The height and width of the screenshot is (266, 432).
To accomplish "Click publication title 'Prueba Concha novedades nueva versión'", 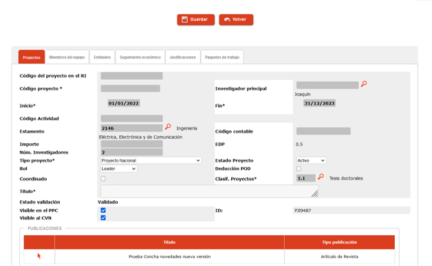I will click(x=169, y=256).
